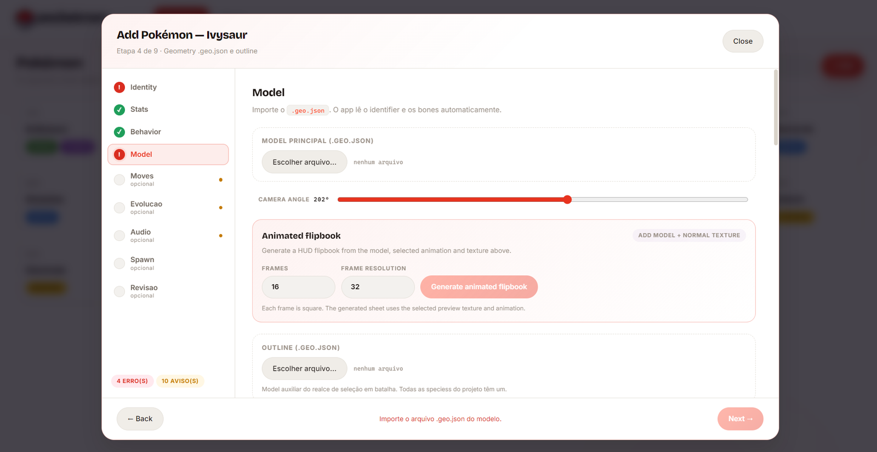Choose a file for Model Principal
Image resolution: width=877 pixels, height=452 pixels.
click(304, 162)
